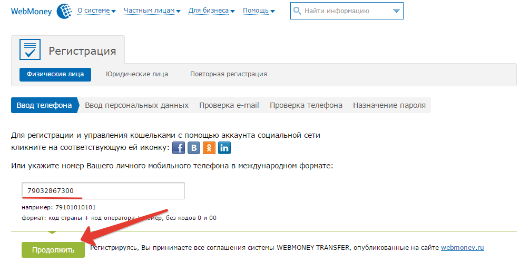
Task: Click the magnifier icon in search box
Action: pyautogui.click(x=297, y=11)
